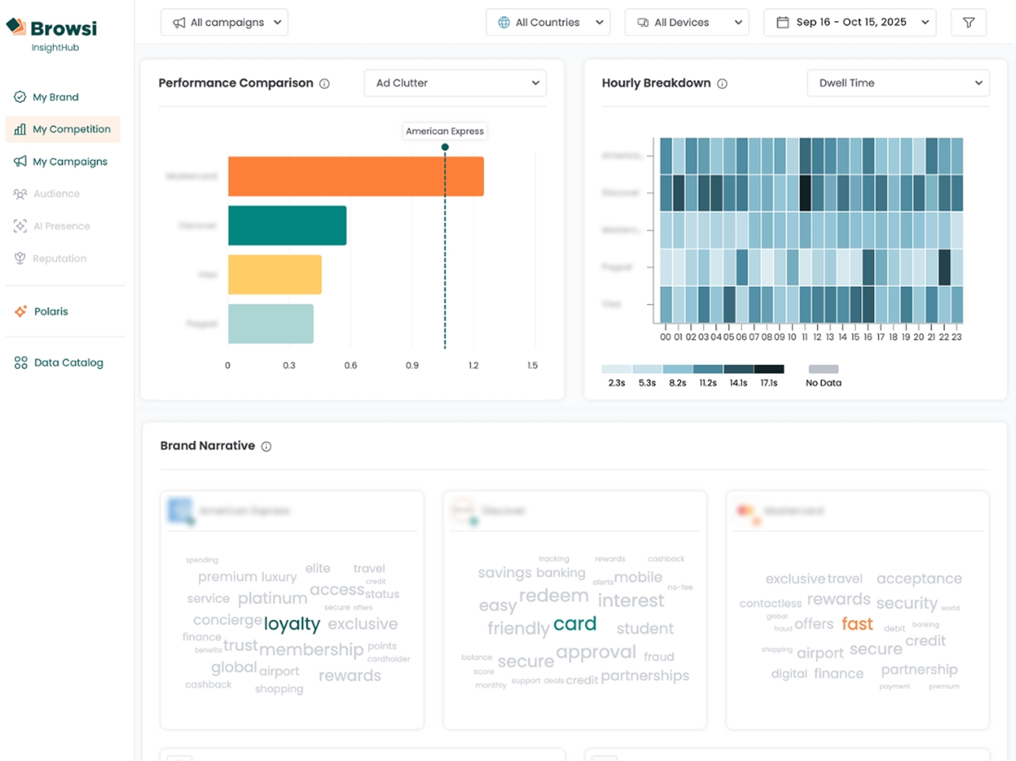1016x761 pixels.
Task: Click the My Brand checkmark icon
Action: [x=20, y=97]
